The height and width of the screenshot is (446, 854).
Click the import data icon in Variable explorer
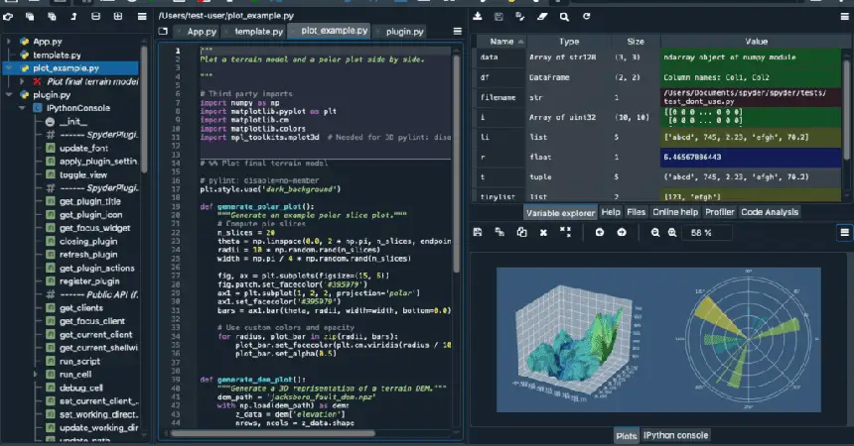click(477, 16)
